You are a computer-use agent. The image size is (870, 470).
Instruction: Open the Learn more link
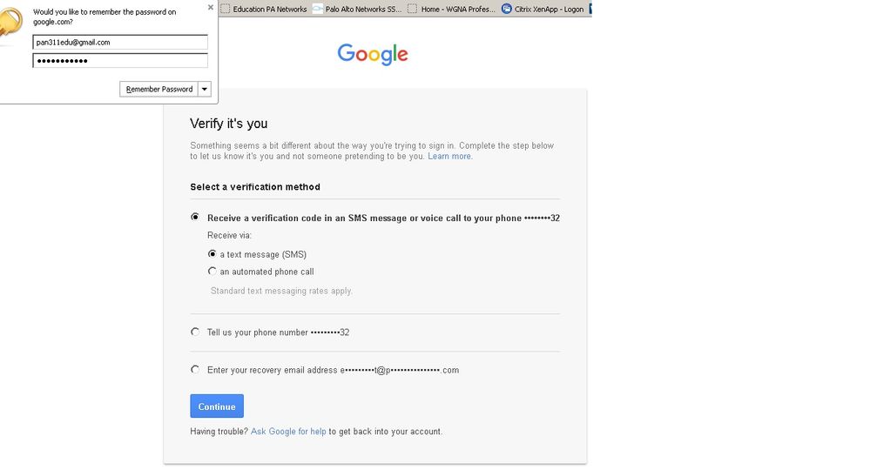[x=449, y=157]
